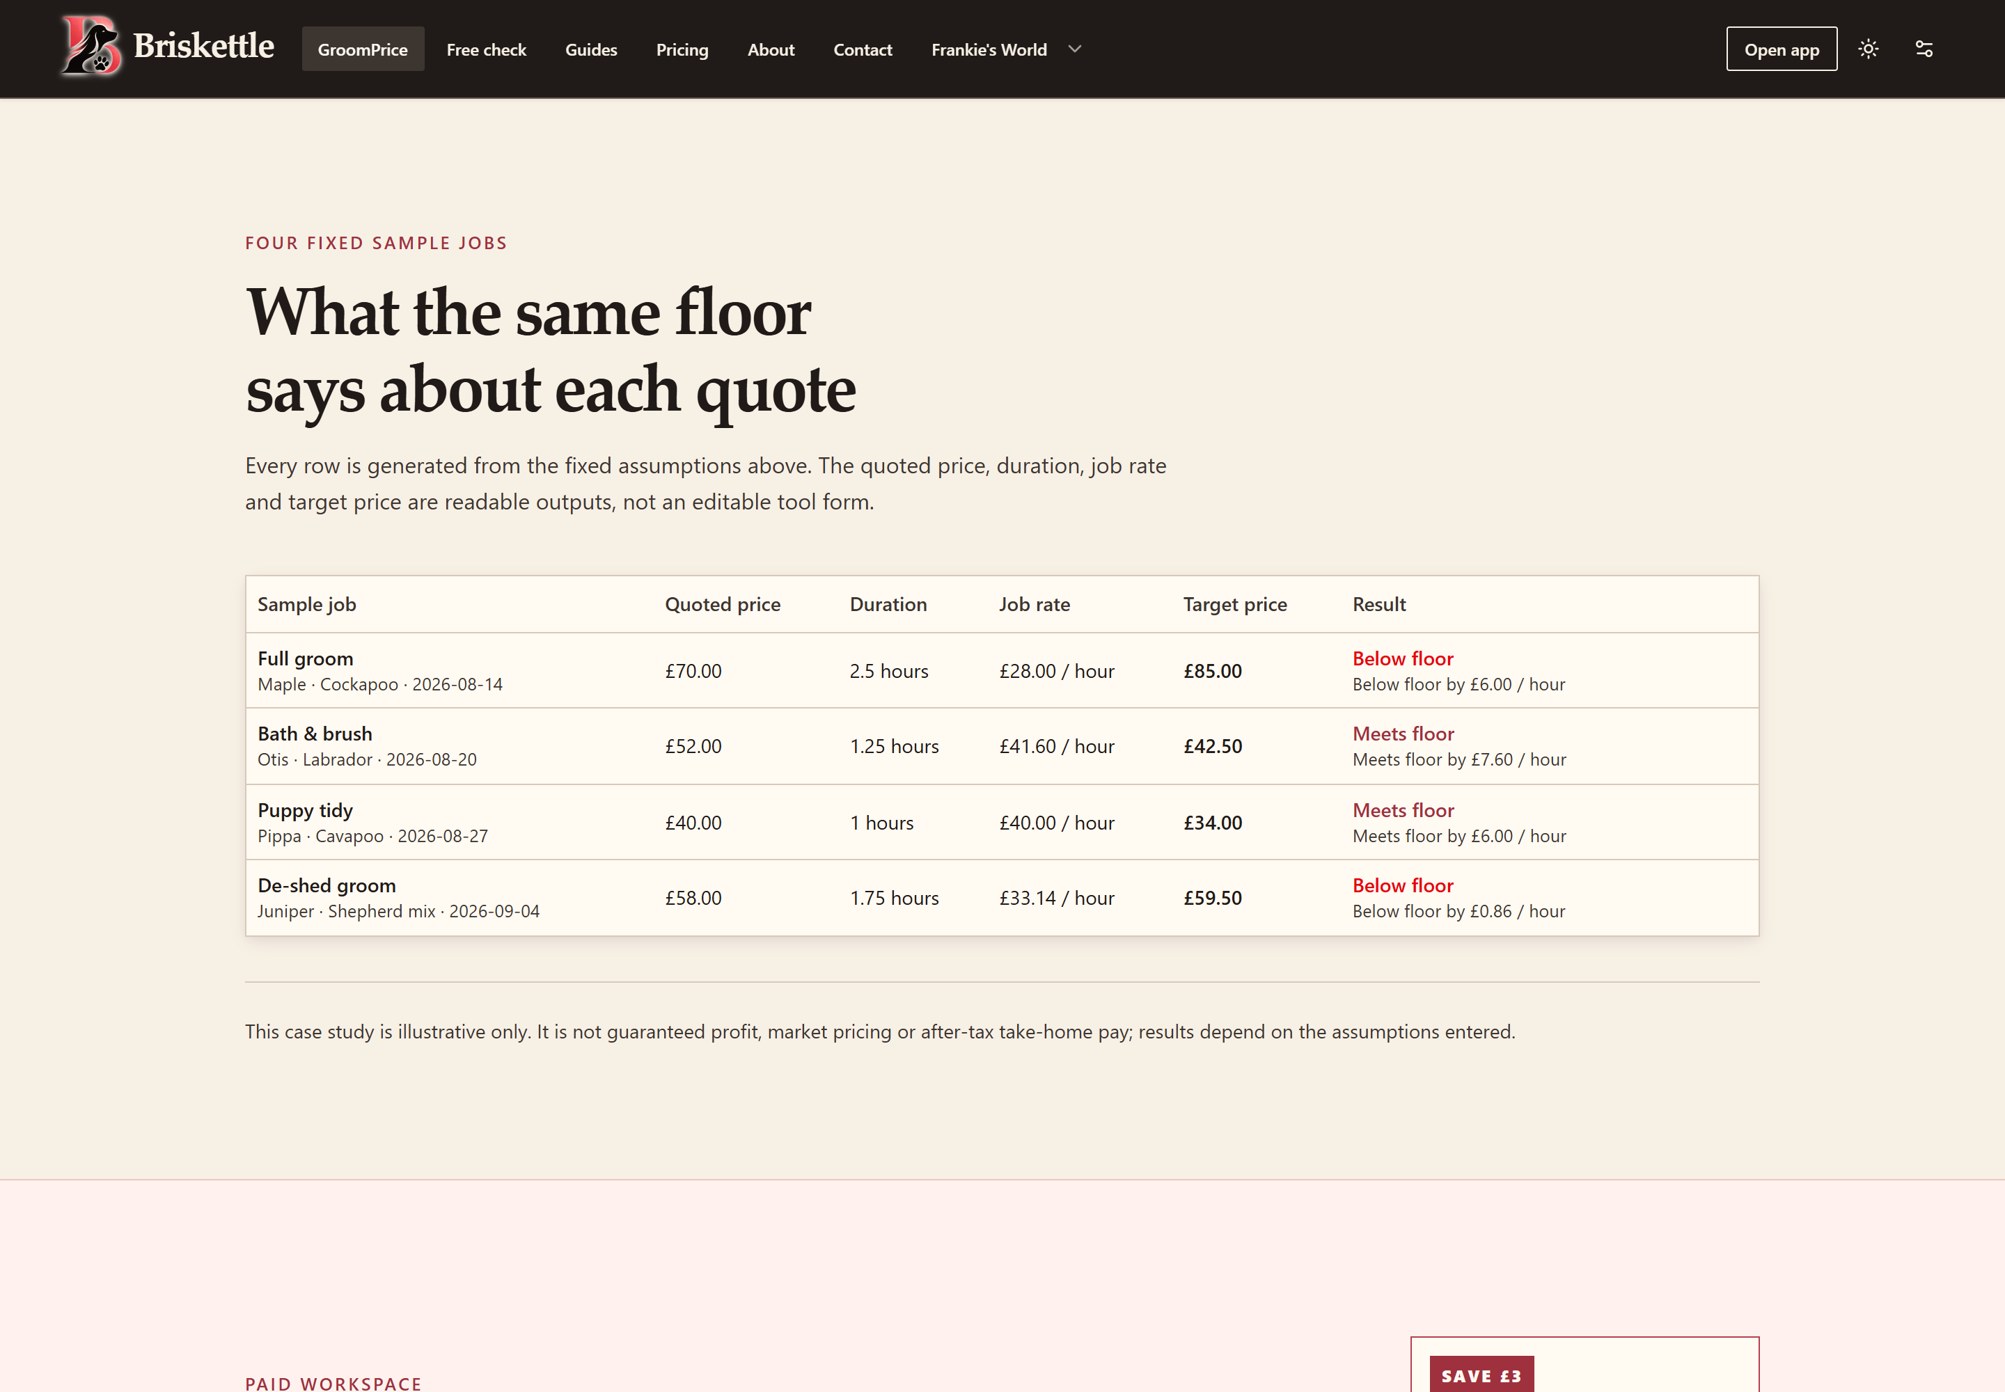Image resolution: width=2005 pixels, height=1392 pixels.
Task: Expand the Frankie's World dropdown chevron
Action: [1075, 49]
